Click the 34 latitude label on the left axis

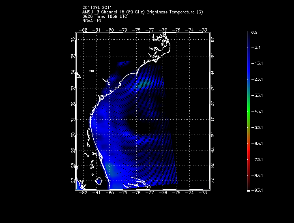pyautogui.click(x=73, y=72)
